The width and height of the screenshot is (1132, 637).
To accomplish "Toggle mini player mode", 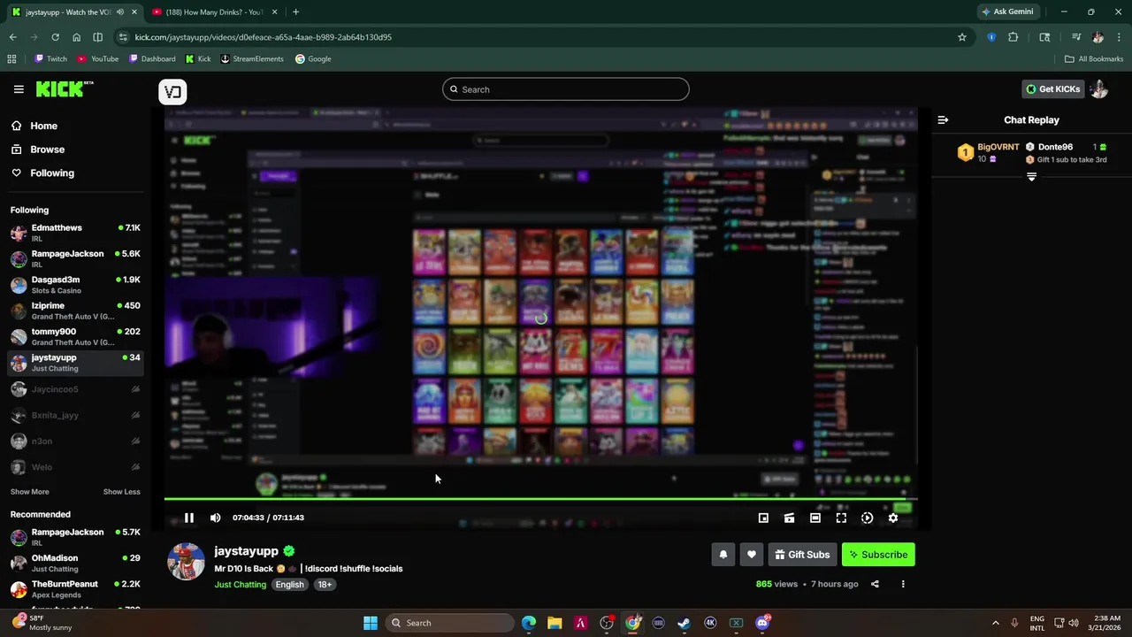I will point(763,518).
